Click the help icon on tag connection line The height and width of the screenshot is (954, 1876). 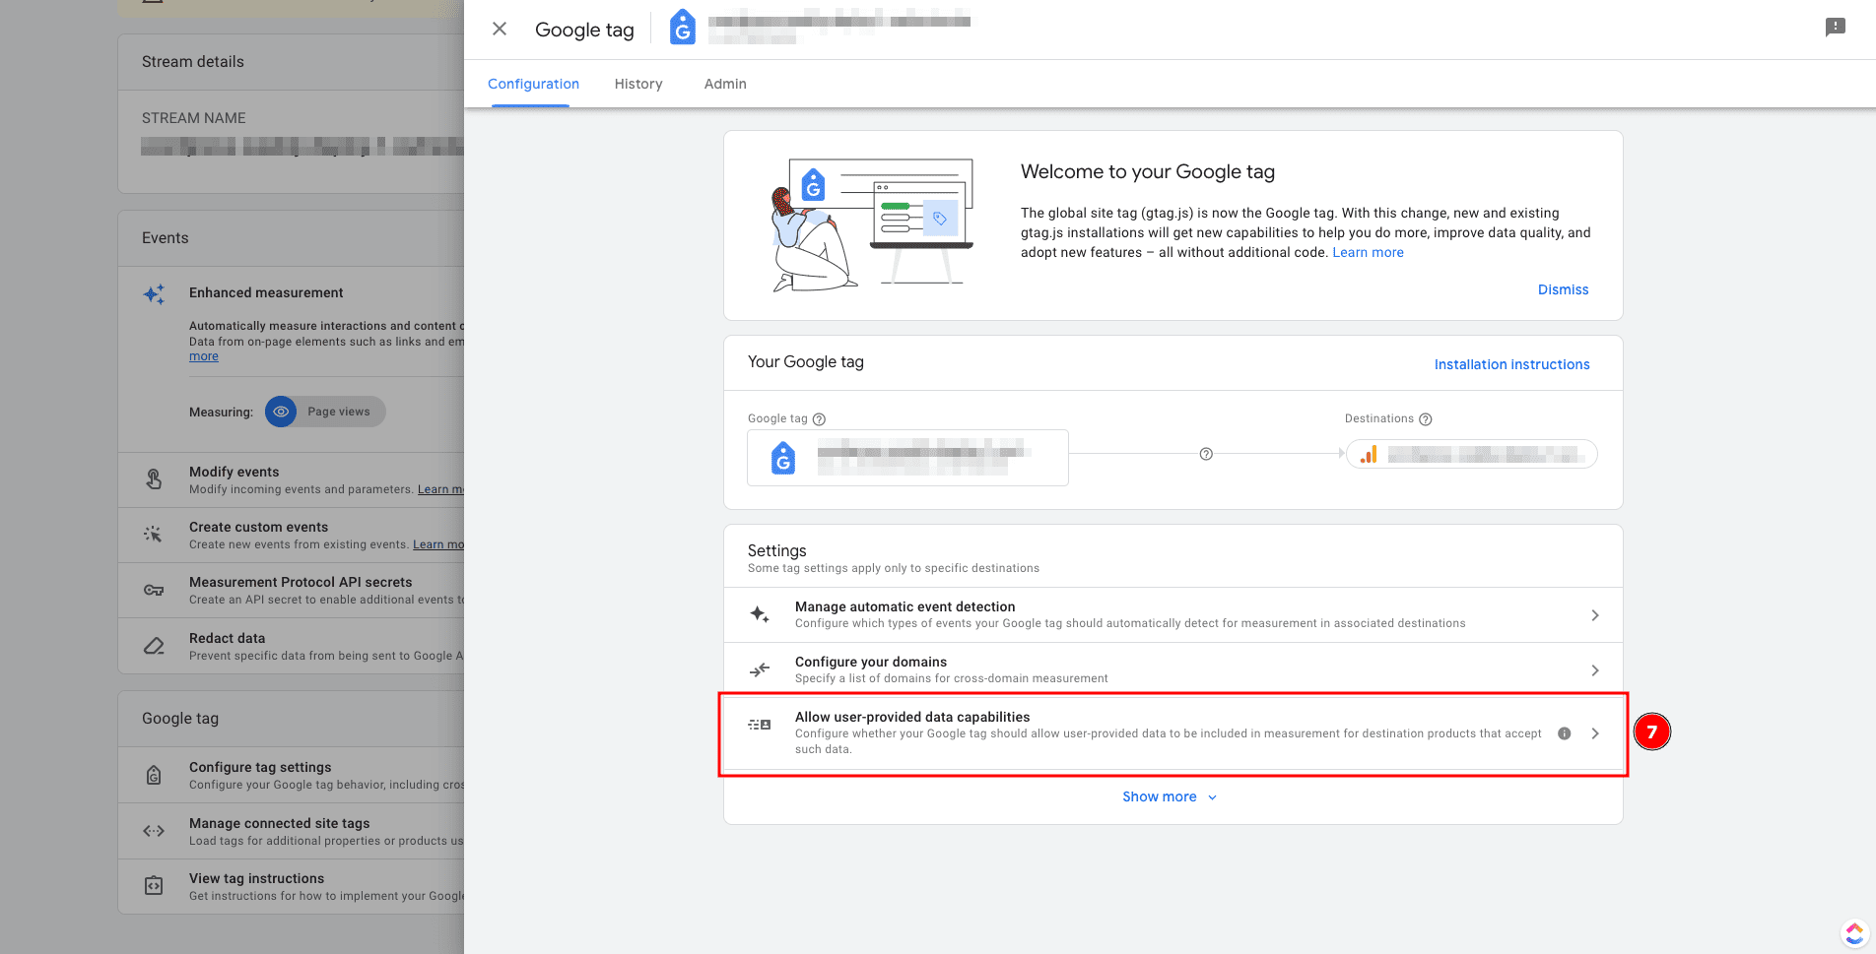1206,454
